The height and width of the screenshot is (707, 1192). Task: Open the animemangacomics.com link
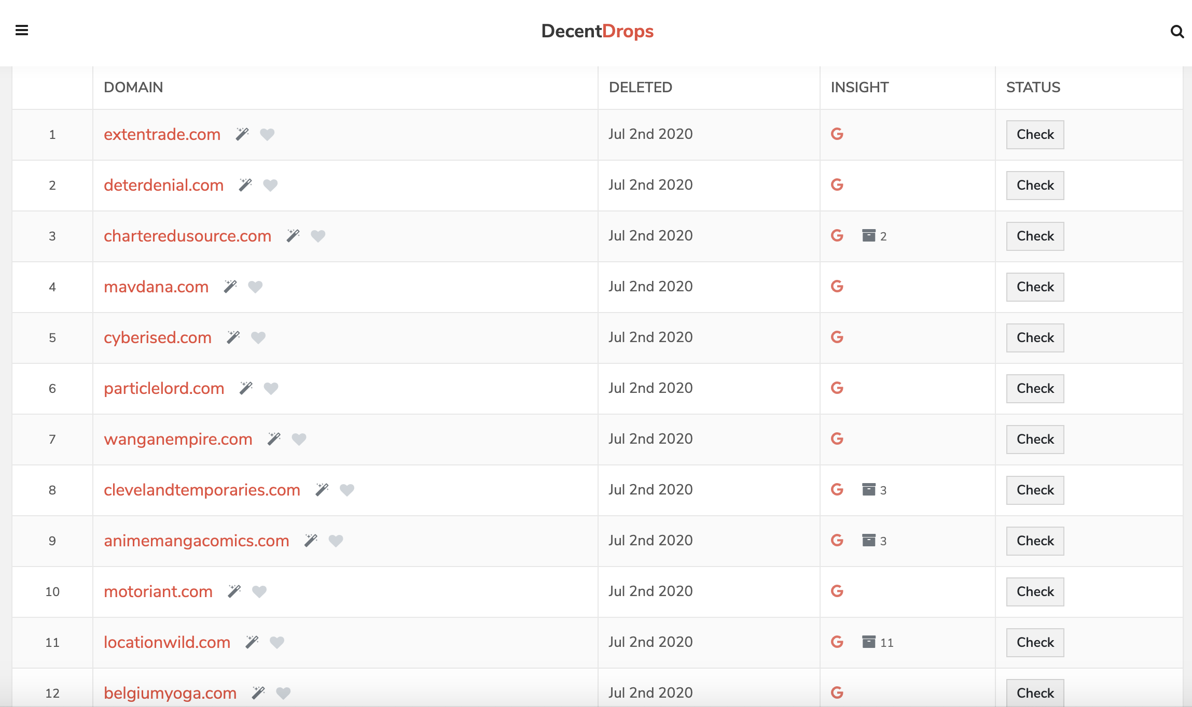[x=196, y=541]
